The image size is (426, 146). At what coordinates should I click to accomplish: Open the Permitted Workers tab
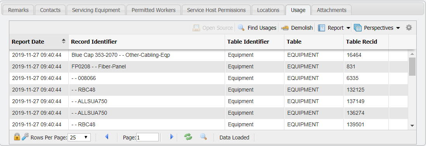coord(154,10)
